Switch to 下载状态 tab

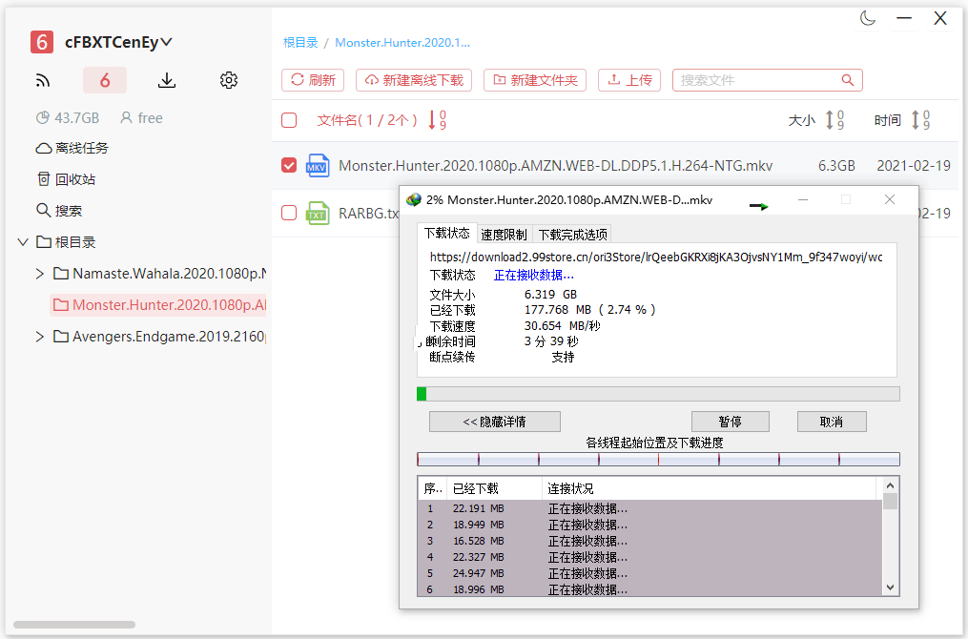coord(447,234)
